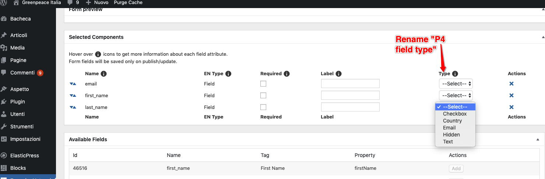Go to Greenpeace Italia site home
The height and width of the screenshot is (179, 545).
click(x=37, y=3)
